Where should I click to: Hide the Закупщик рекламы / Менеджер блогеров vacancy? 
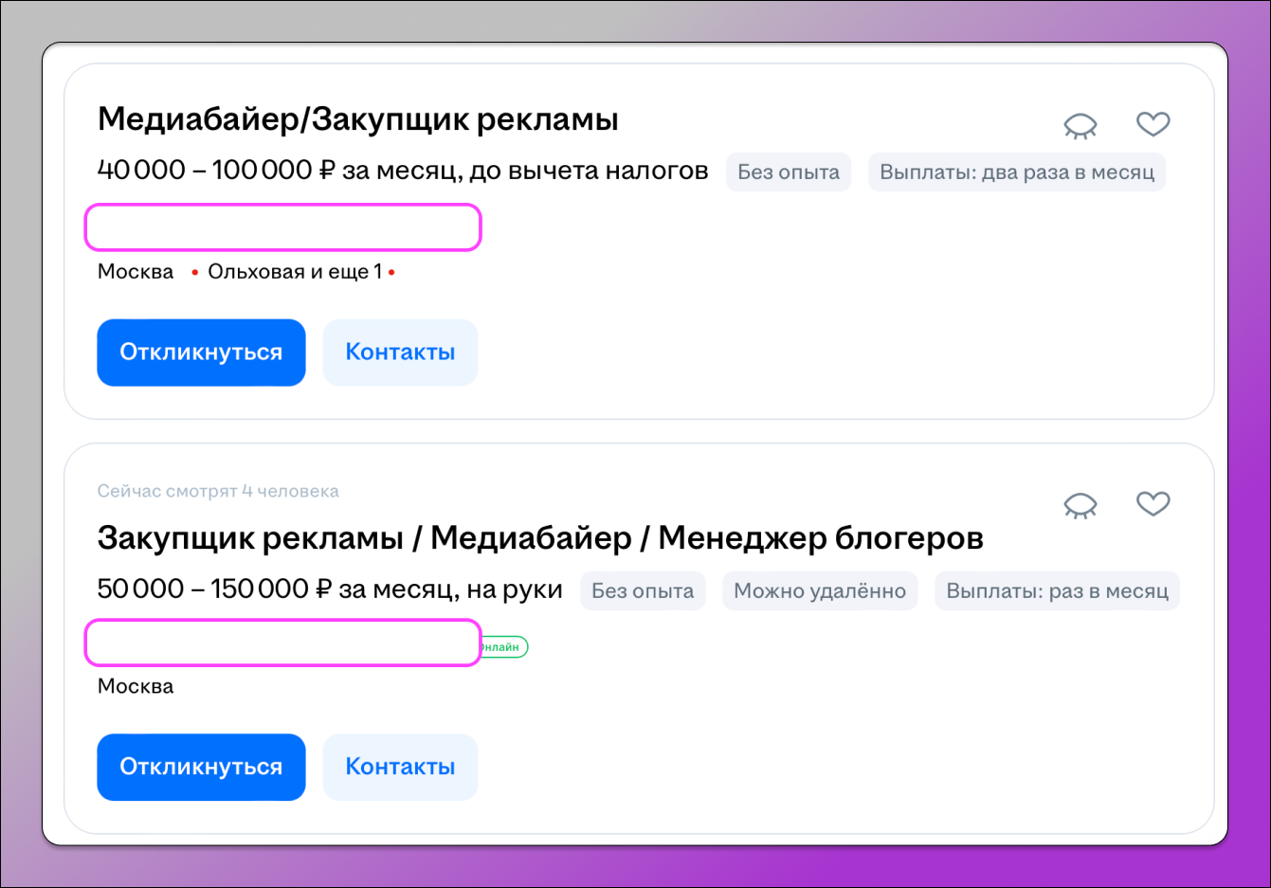(1080, 504)
